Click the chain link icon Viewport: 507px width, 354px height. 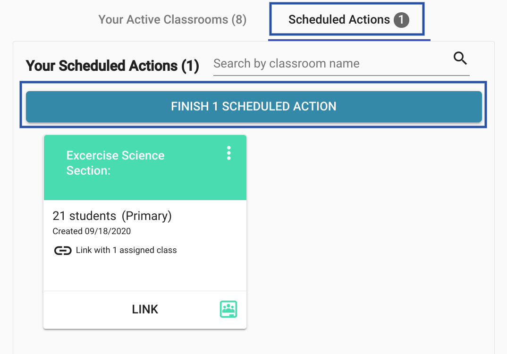pyautogui.click(x=63, y=250)
